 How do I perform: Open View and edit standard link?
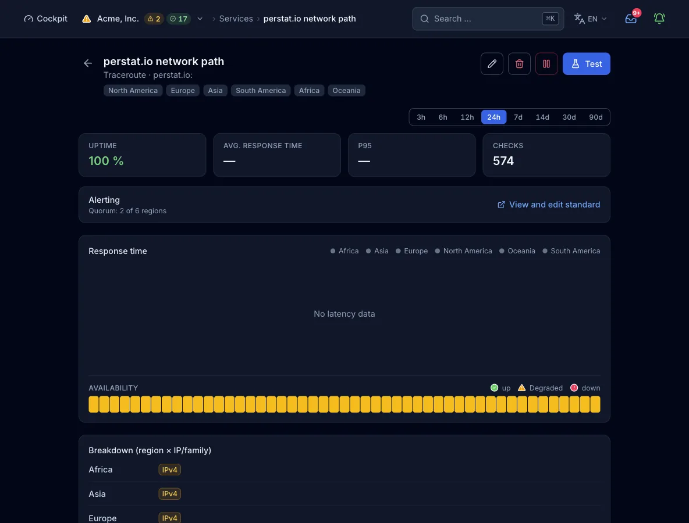[x=548, y=205]
